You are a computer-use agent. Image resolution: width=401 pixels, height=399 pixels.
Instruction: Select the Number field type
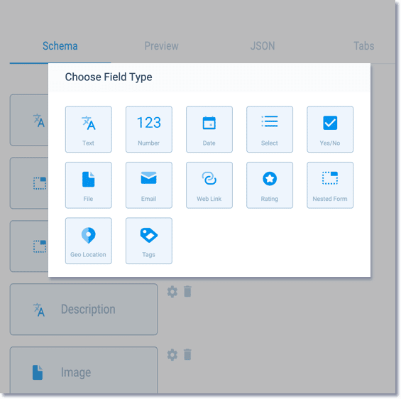click(149, 129)
